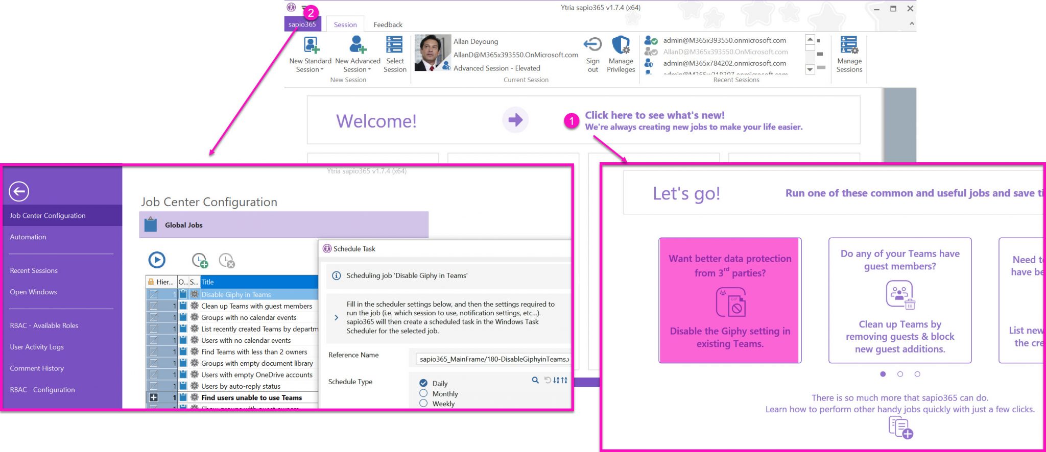Click the Sign out icon
Image resolution: width=1046 pixels, height=452 pixels.
pyautogui.click(x=592, y=46)
